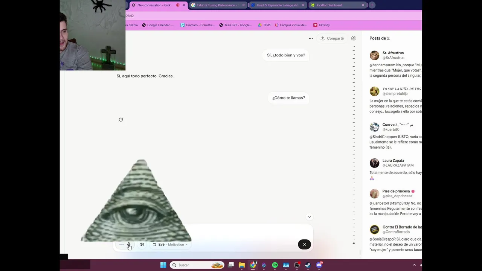Viewport: 482px width, 271px height.
Task: Open Pies de princesa avatar
Action: tap(374, 193)
